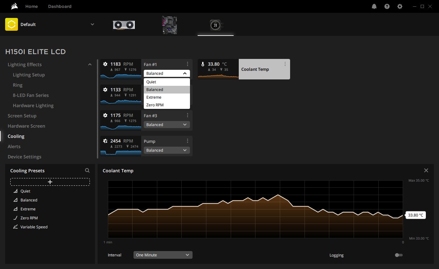
Task: Open Fan #1 three-dot options menu
Action: [x=187, y=64]
